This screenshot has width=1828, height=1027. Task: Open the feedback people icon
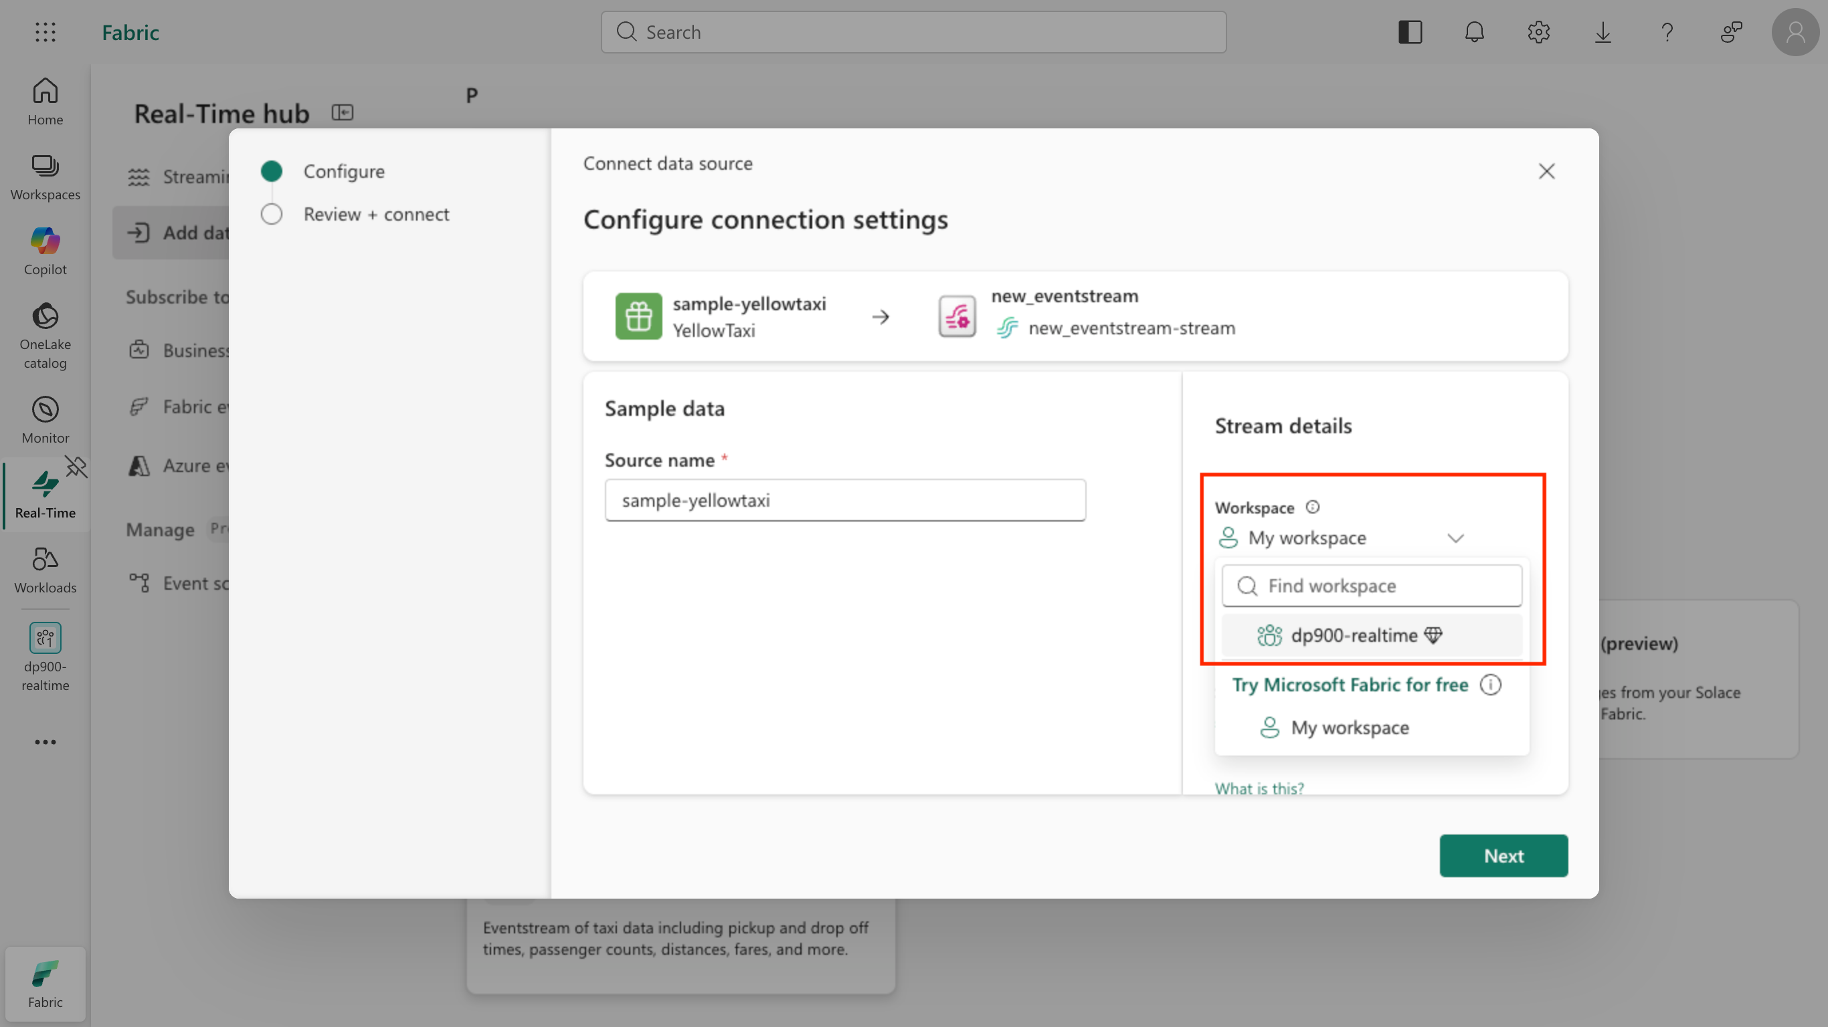[1731, 32]
